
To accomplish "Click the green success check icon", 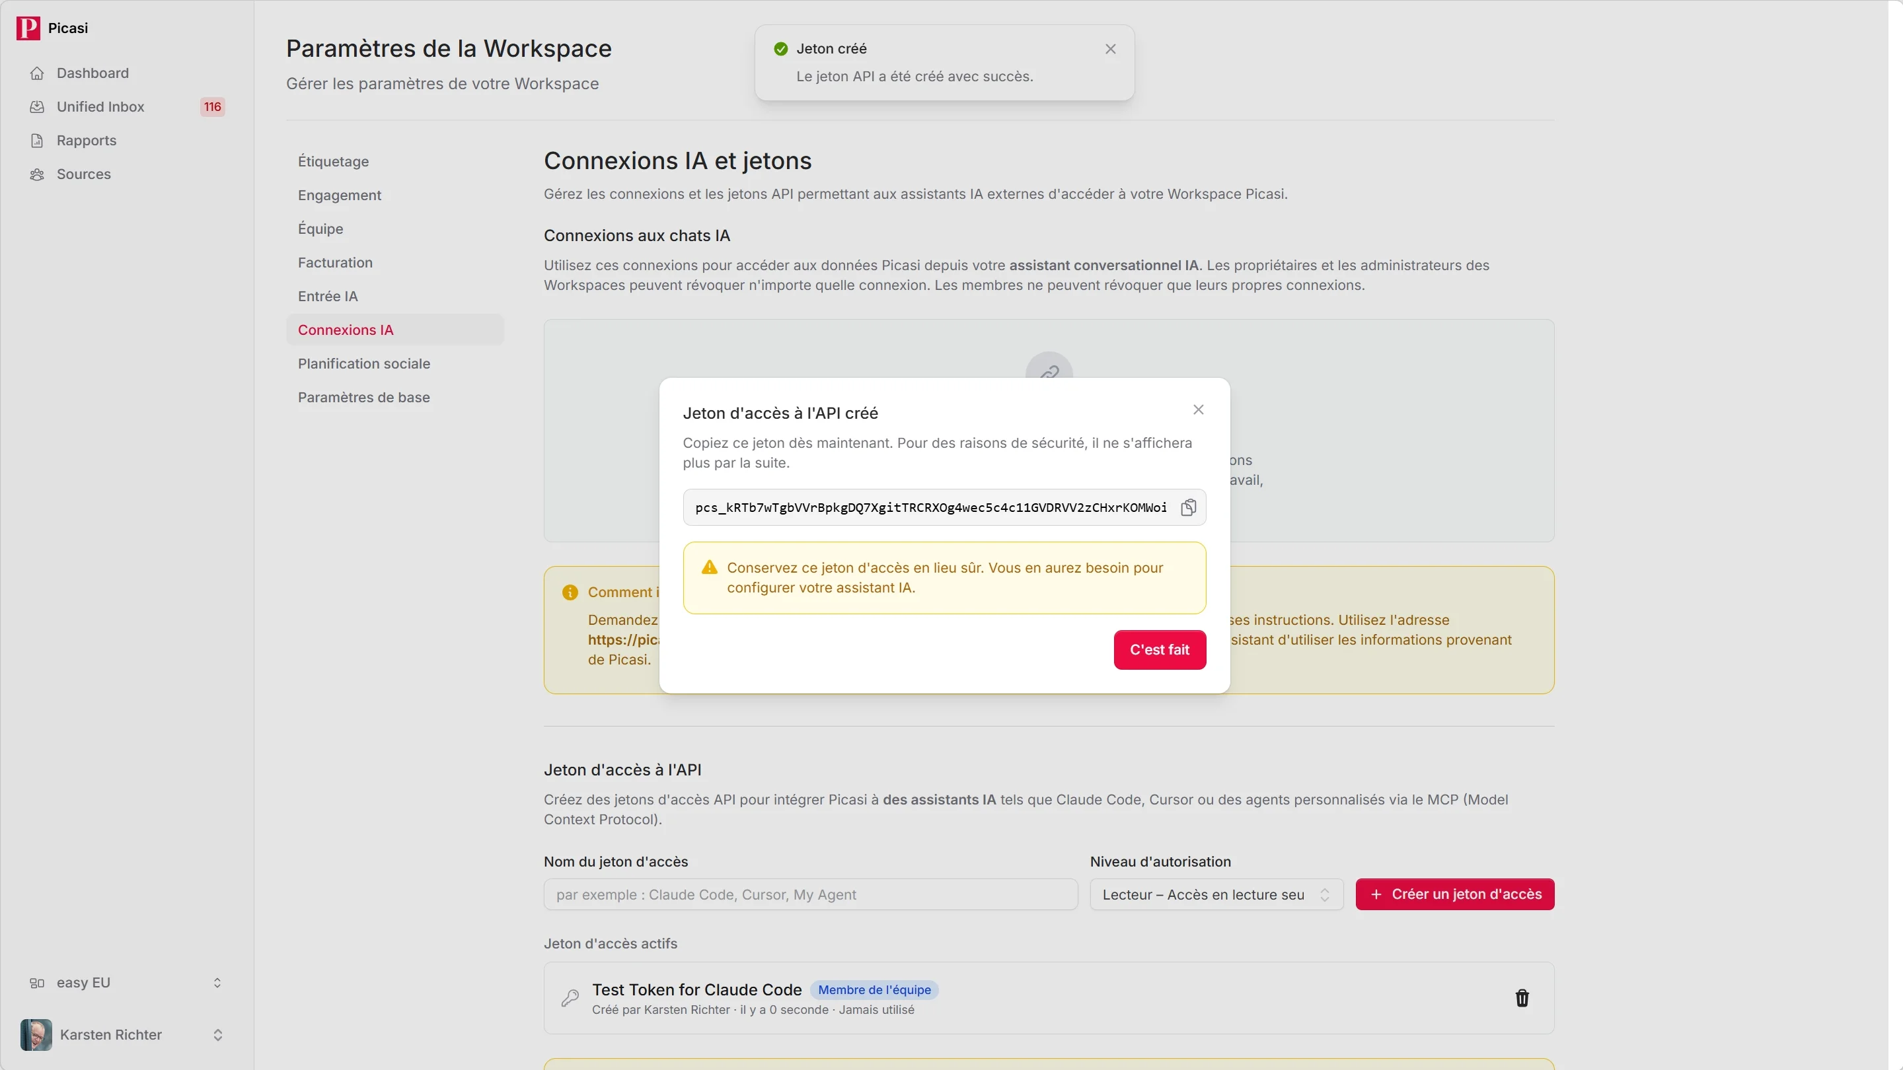I will (780, 49).
